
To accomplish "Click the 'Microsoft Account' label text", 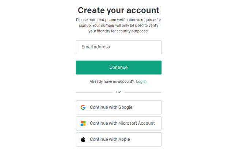I will tap(137, 124).
